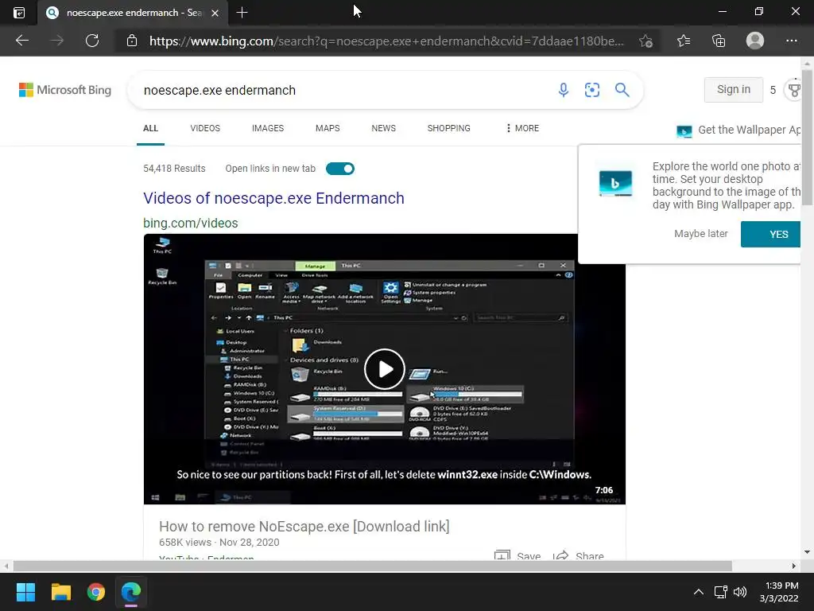Open a new browser tab
The width and height of the screenshot is (814, 611).
[242, 13]
